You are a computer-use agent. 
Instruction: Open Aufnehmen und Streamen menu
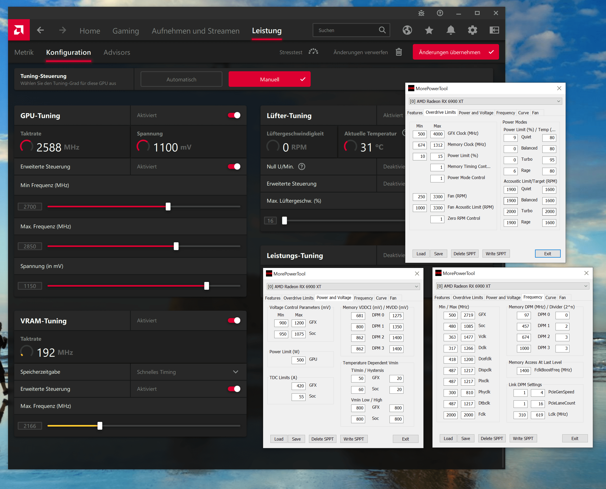[196, 31]
